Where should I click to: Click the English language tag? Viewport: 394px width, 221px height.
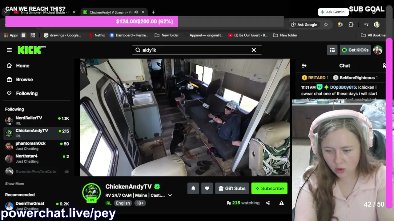(123, 203)
